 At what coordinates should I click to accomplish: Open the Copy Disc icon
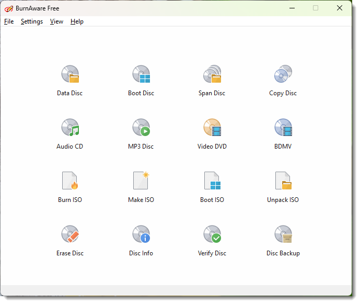click(283, 74)
